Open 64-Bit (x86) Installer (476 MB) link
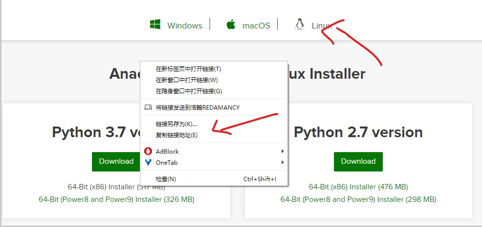This screenshot has height=227, width=482. [x=358, y=187]
